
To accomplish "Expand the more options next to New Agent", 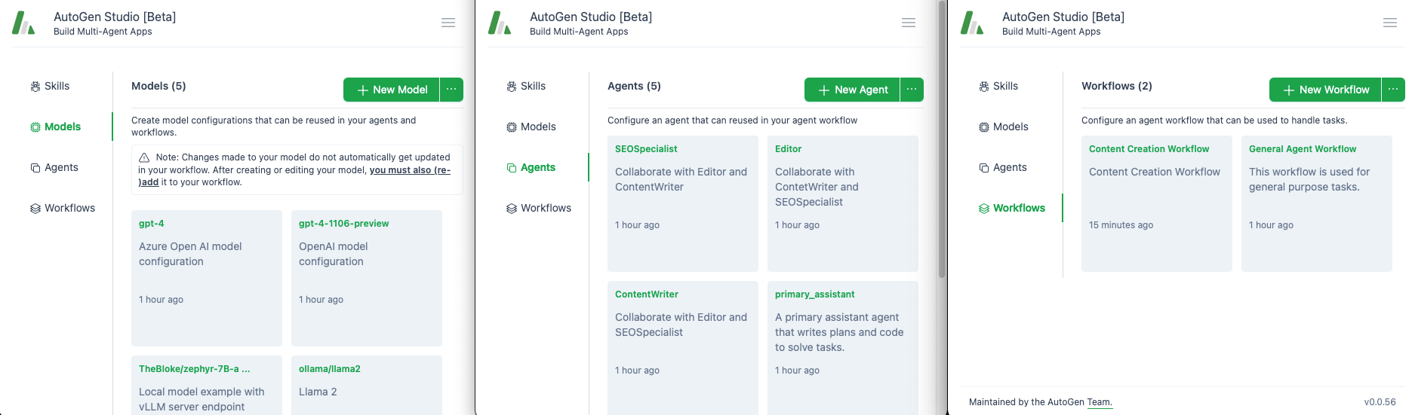I will (912, 90).
